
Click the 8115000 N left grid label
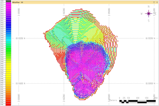pyautogui.click(x=21, y=83)
